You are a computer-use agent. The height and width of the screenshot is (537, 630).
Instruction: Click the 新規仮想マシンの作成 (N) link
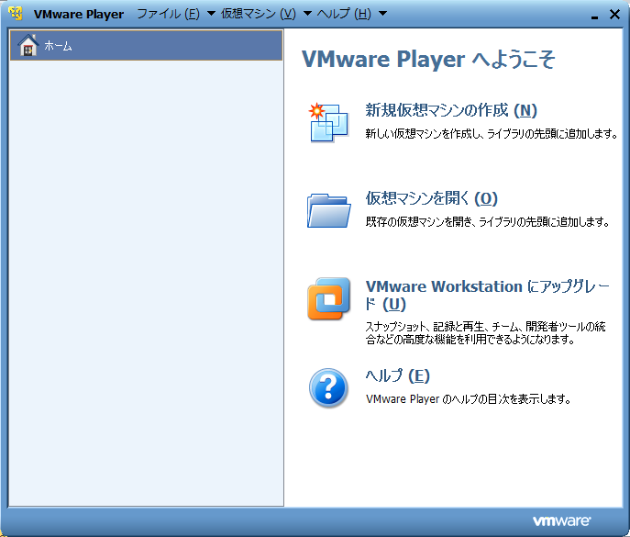coord(451,110)
